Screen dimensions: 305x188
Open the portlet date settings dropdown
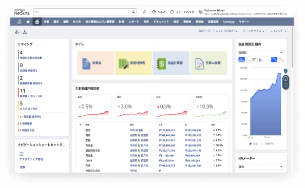(218, 31)
